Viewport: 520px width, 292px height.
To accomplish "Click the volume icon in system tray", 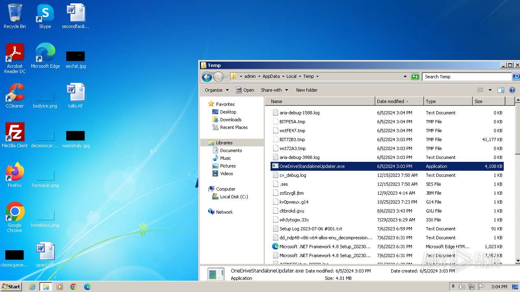I will point(462,287).
